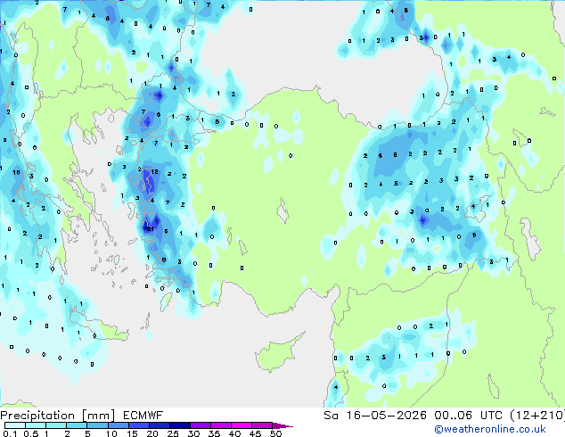Click the "Precipitation" title word
This screenshot has width=565, height=437.
[x=37, y=416]
